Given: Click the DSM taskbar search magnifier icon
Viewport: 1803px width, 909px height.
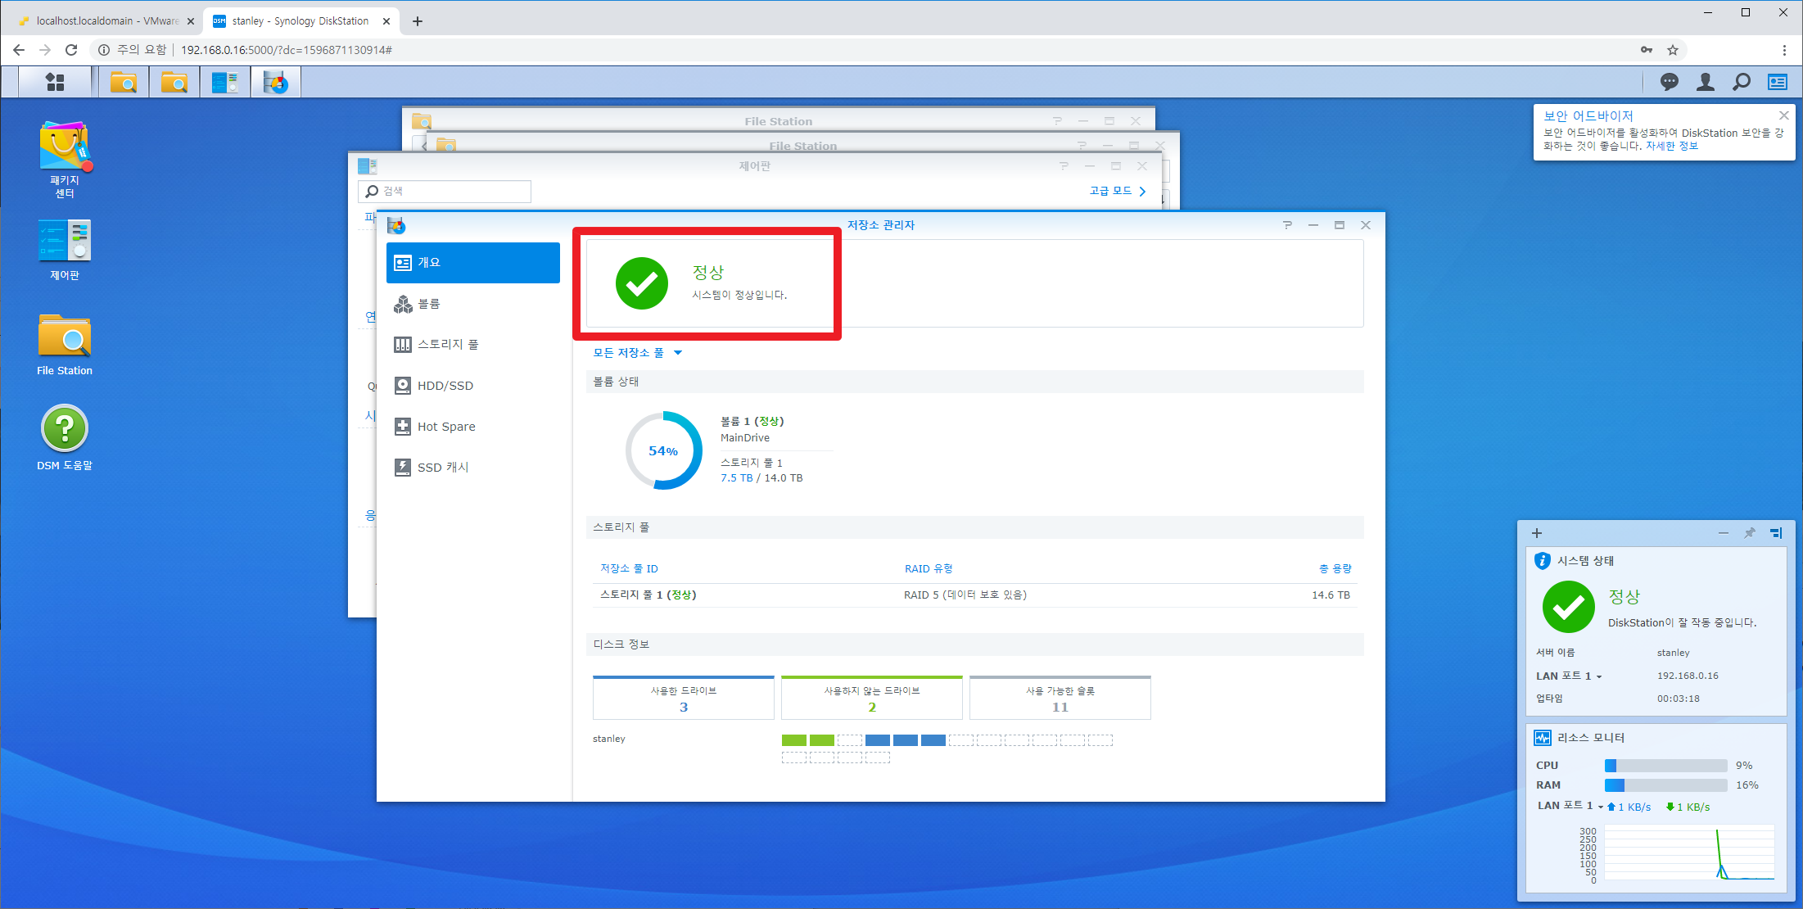Looking at the screenshot, I should click(x=1741, y=82).
